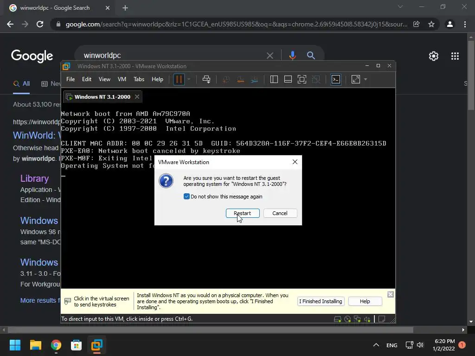The image size is (475, 356).
Task: Click the network adapter status icon
Action: 358,319
